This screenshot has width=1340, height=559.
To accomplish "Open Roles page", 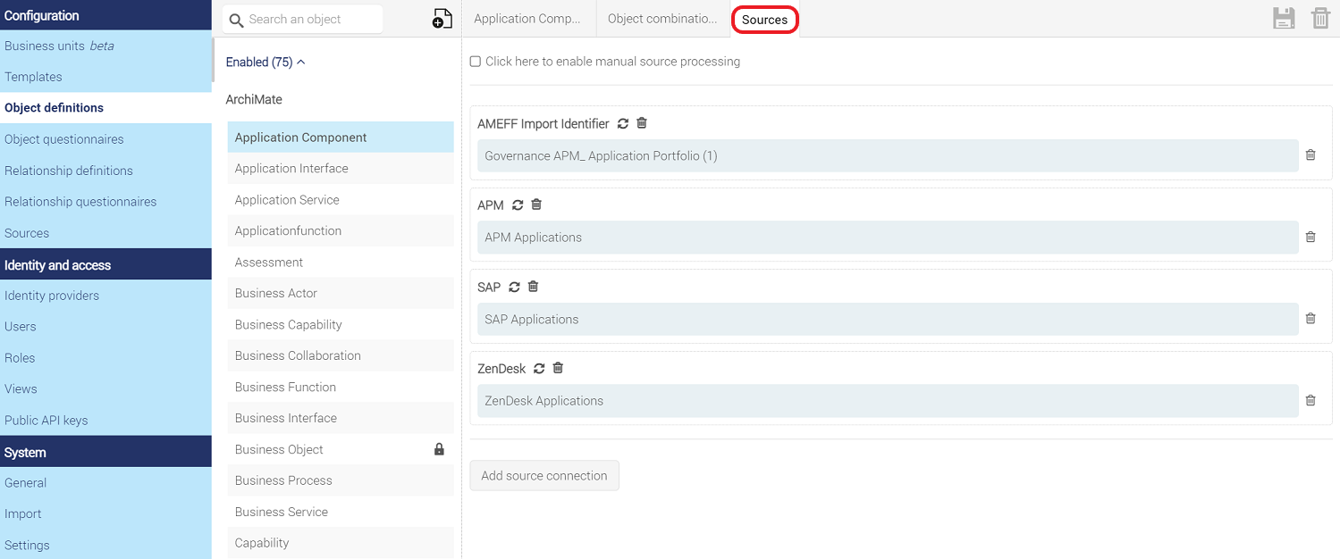I will [x=105, y=358].
